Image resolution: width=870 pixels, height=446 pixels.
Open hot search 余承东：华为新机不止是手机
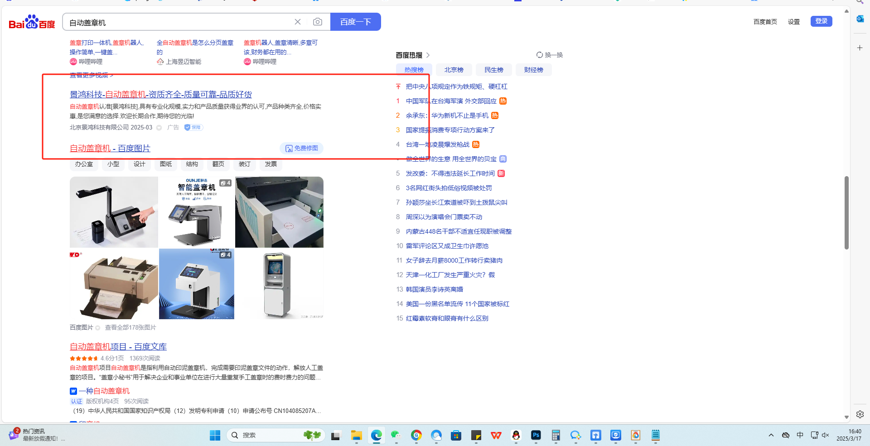[x=447, y=116]
